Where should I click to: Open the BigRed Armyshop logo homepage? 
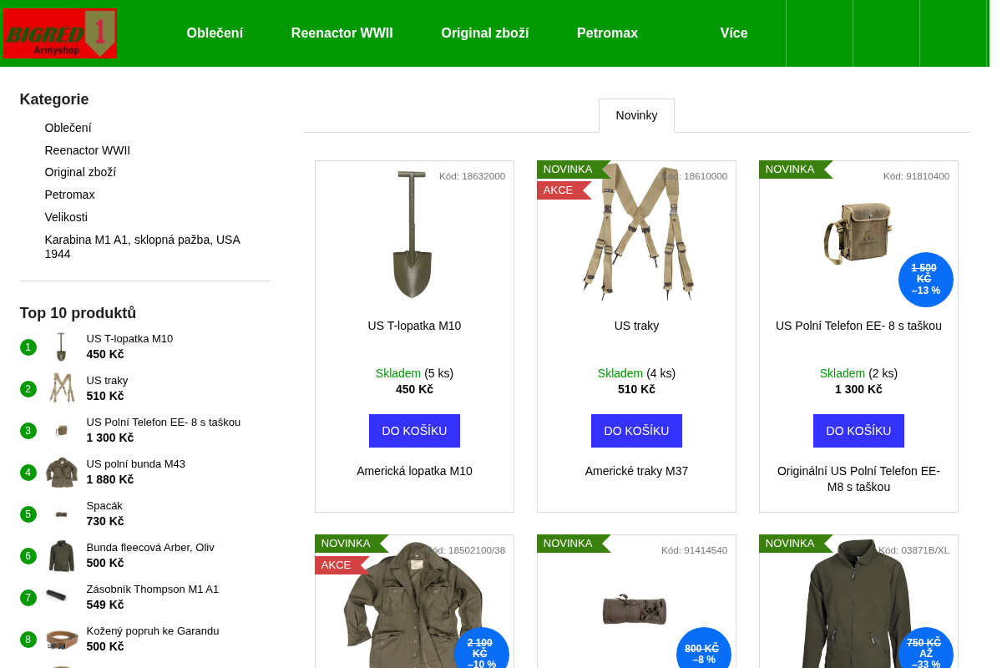(x=60, y=33)
